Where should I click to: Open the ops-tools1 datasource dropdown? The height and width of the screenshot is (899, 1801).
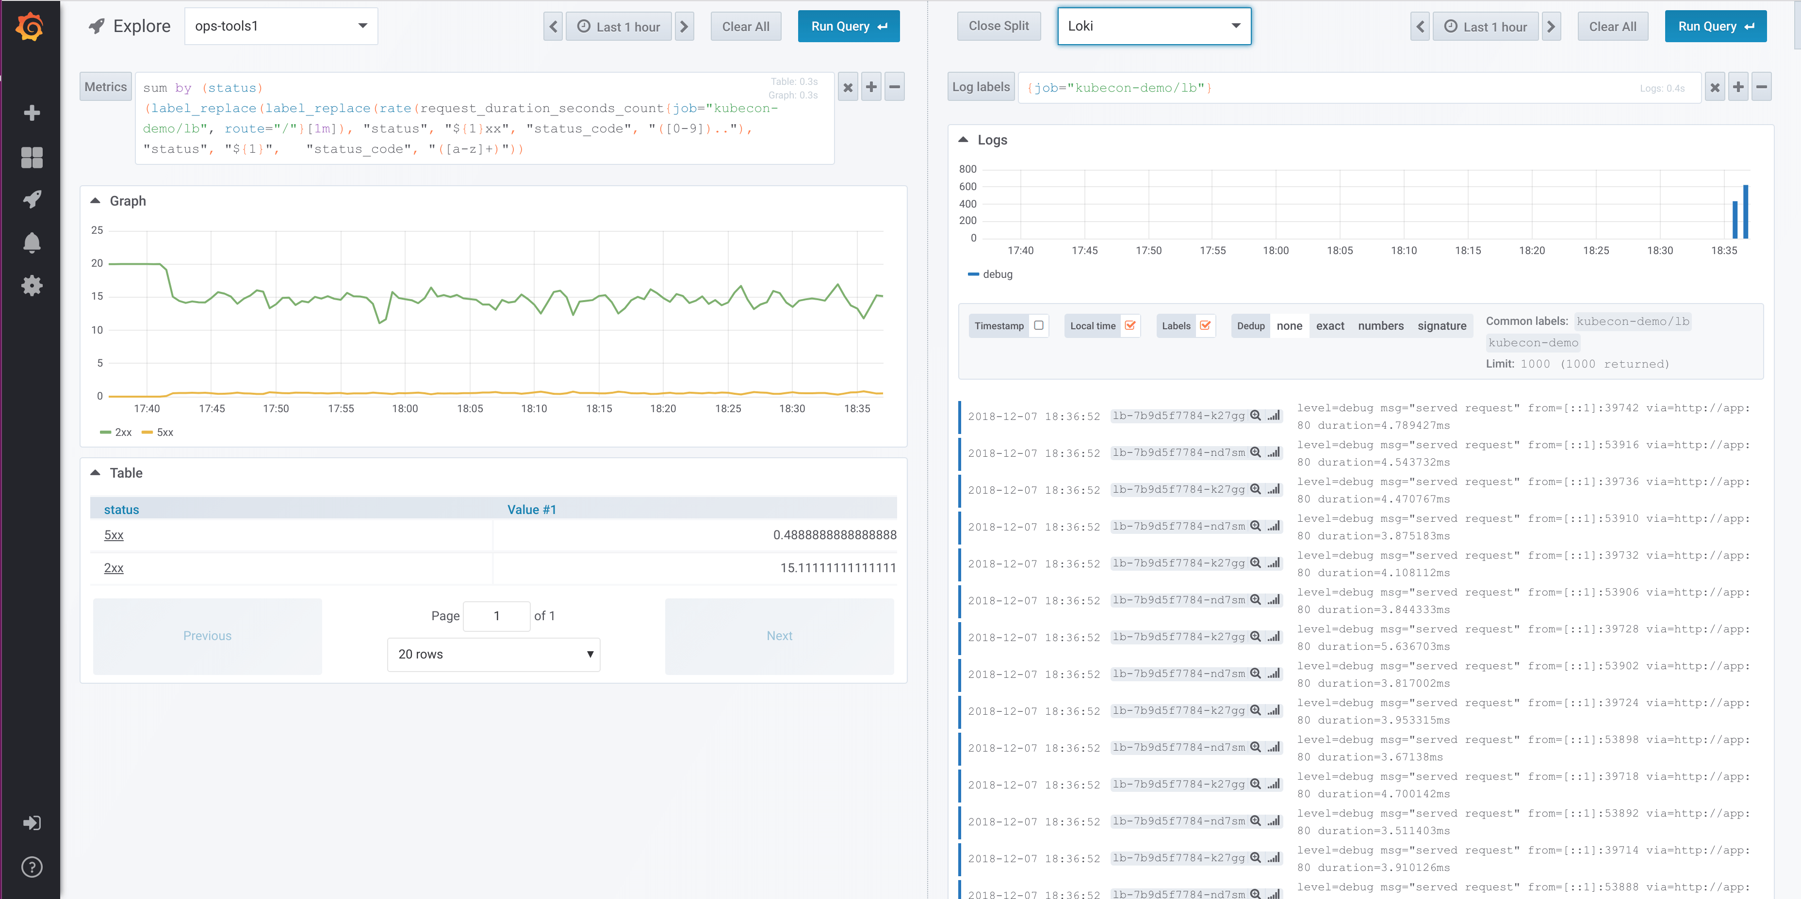click(281, 27)
